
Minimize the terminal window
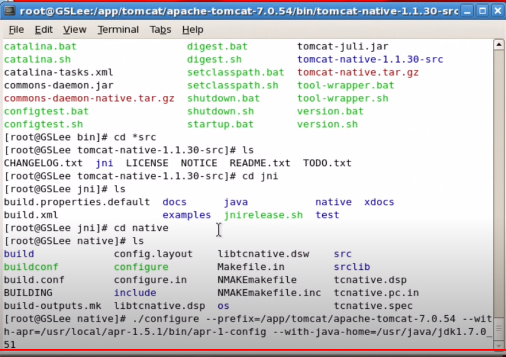point(467,11)
